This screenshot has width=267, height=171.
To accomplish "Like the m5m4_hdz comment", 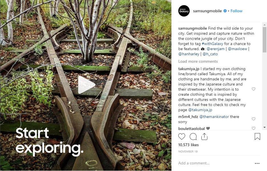I will click(x=254, y=119).
